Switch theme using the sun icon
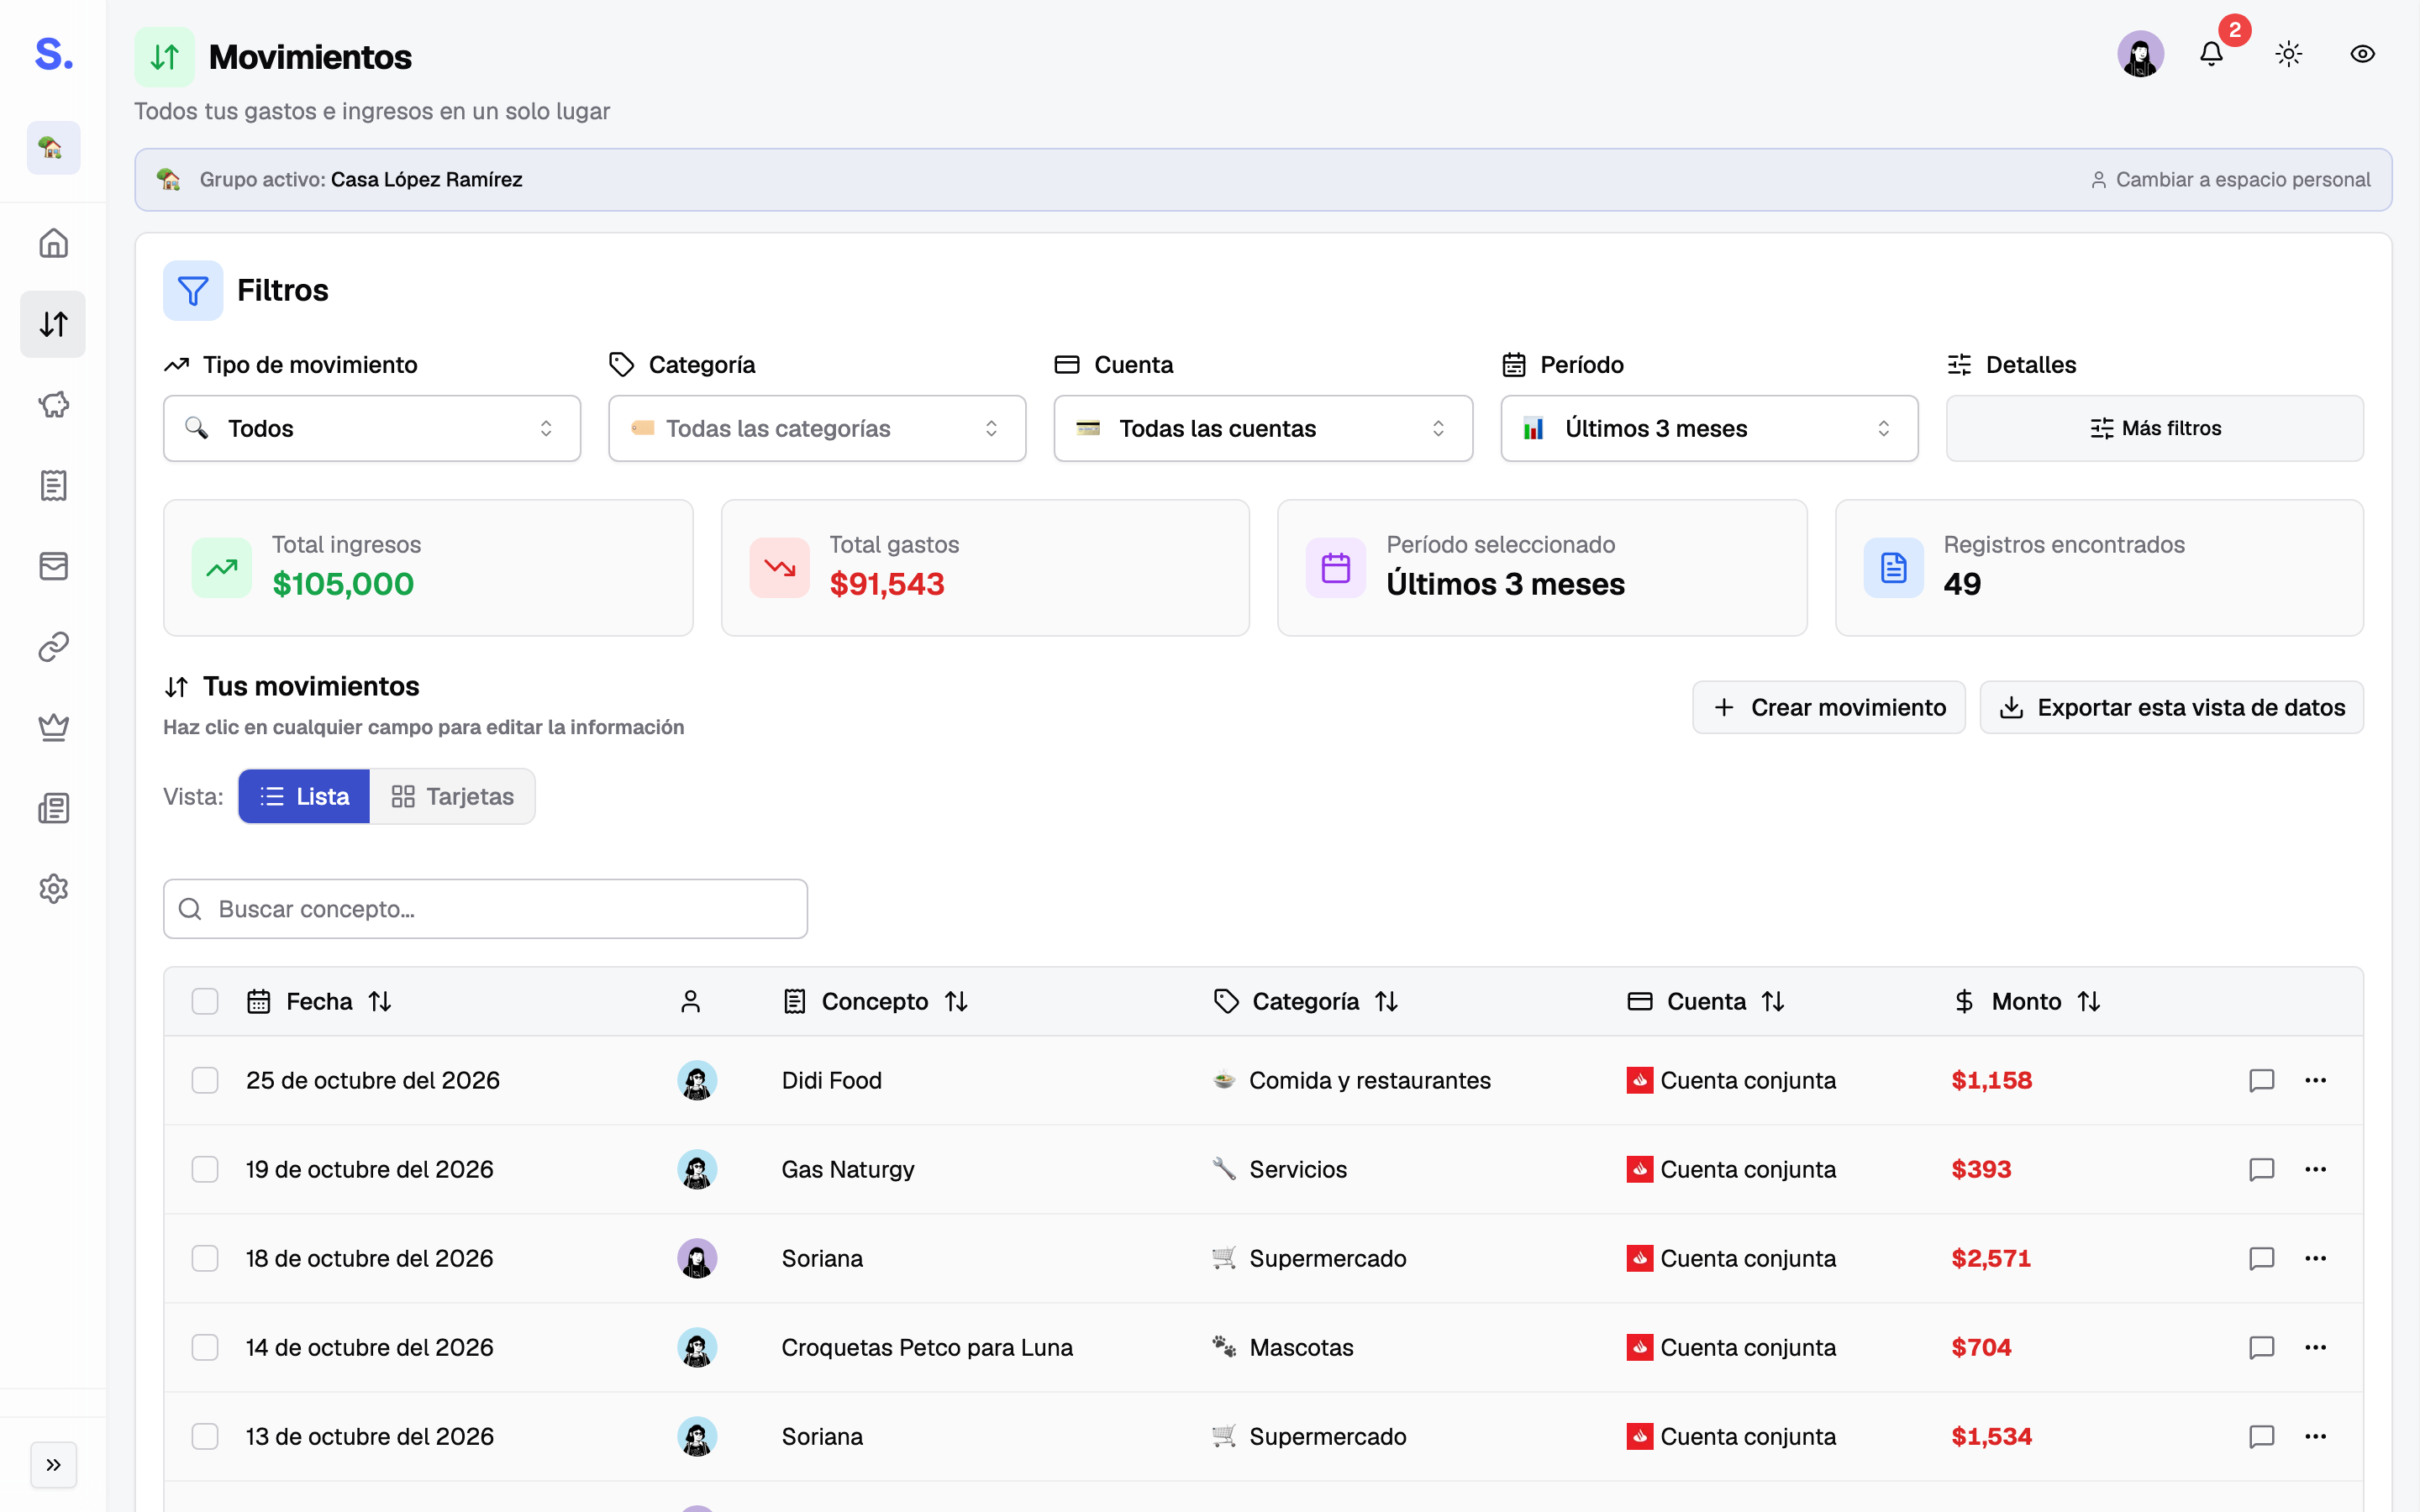Viewport: 2420px width, 1512px height. [2289, 54]
